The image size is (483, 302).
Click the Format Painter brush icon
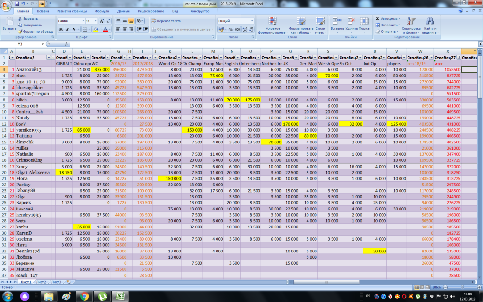point(20,31)
